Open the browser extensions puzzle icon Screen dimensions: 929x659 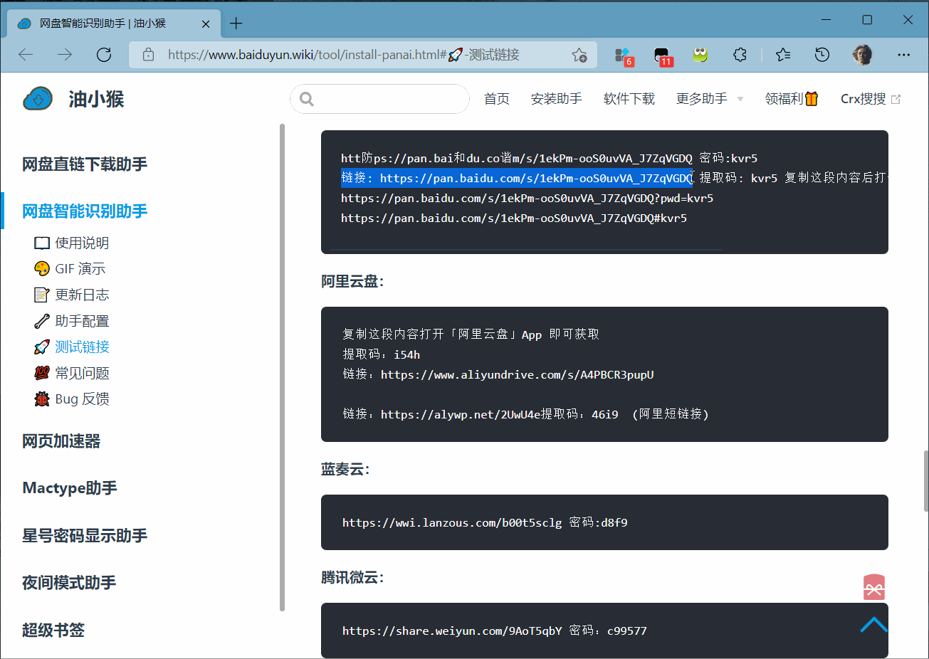(x=740, y=55)
